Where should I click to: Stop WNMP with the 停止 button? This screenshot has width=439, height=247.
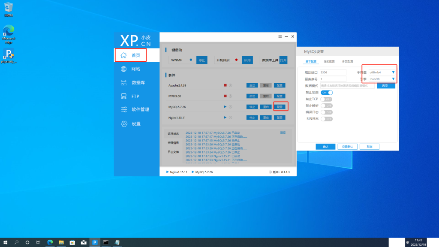pos(202,60)
